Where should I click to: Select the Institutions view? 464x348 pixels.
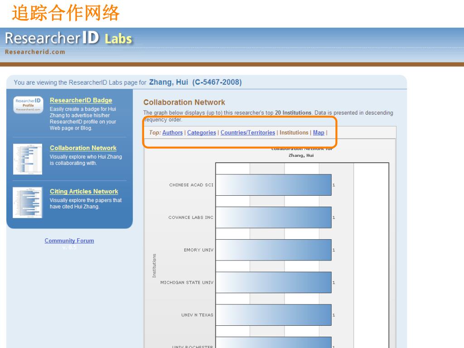(294, 133)
